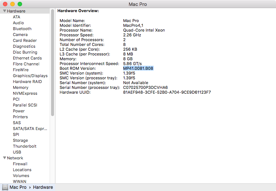The width and height of the screenshot is (276, 191).
Task: Open SATA/SATA Express entry
Action: 30,129
